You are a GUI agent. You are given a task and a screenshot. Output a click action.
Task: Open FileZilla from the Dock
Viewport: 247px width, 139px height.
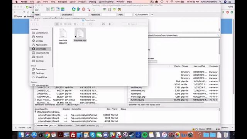(73, 135)
